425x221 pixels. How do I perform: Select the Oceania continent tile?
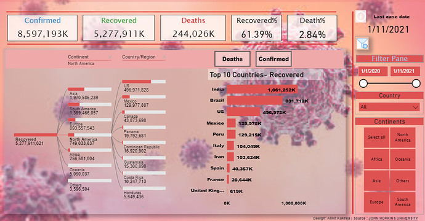[402, 159]
